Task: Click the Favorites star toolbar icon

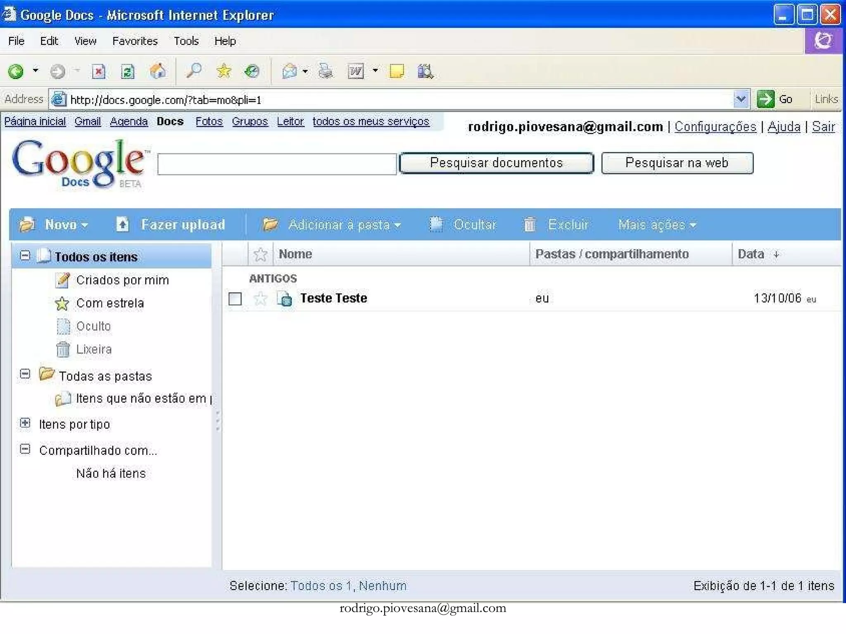Action: tap(224, 71)
